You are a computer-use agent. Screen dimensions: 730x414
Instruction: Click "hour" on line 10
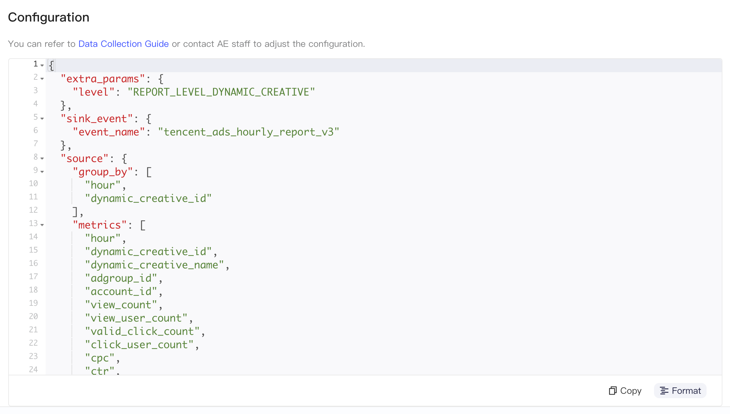coord(103,185)
